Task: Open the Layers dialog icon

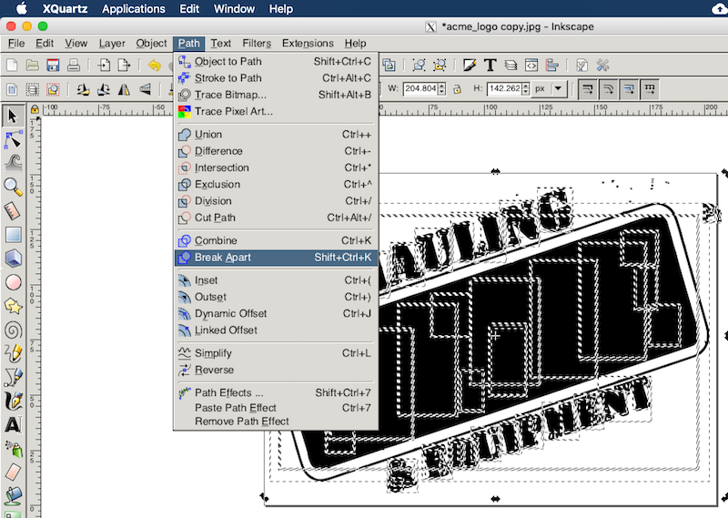Action: 511,65
